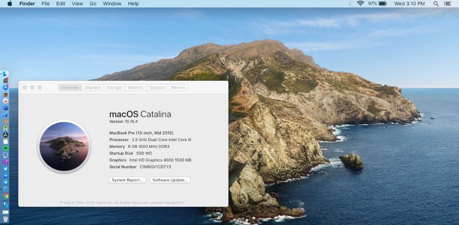The image size is (459, 225).
Task: Open Swift Playgrounds in the Dock
Action: (5, 101)
